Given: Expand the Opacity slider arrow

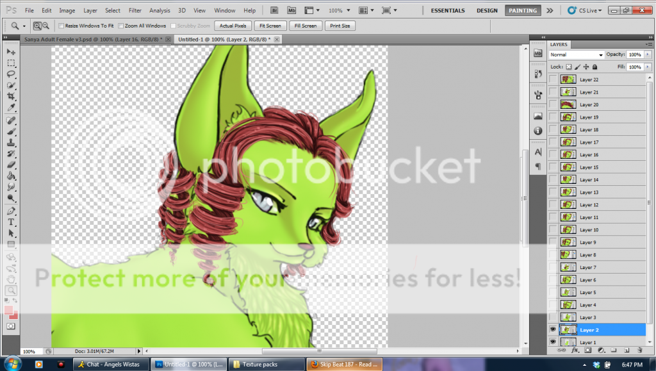Looking at the screenshot, I should [647, 55].
